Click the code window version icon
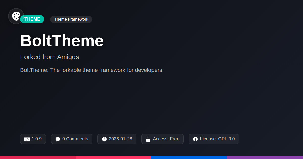303x159 pixels. (27, 139)
